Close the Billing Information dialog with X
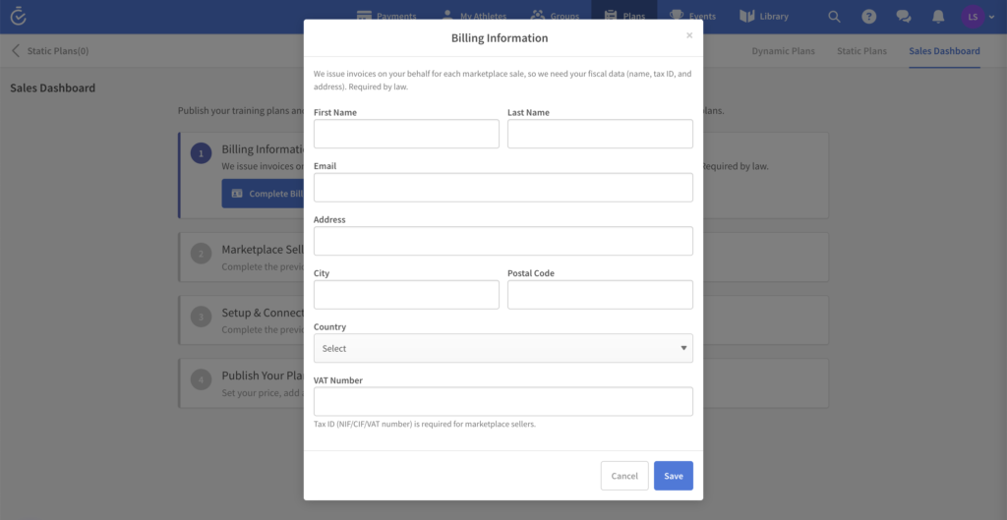1007x520 pixels. click(689, 35)
